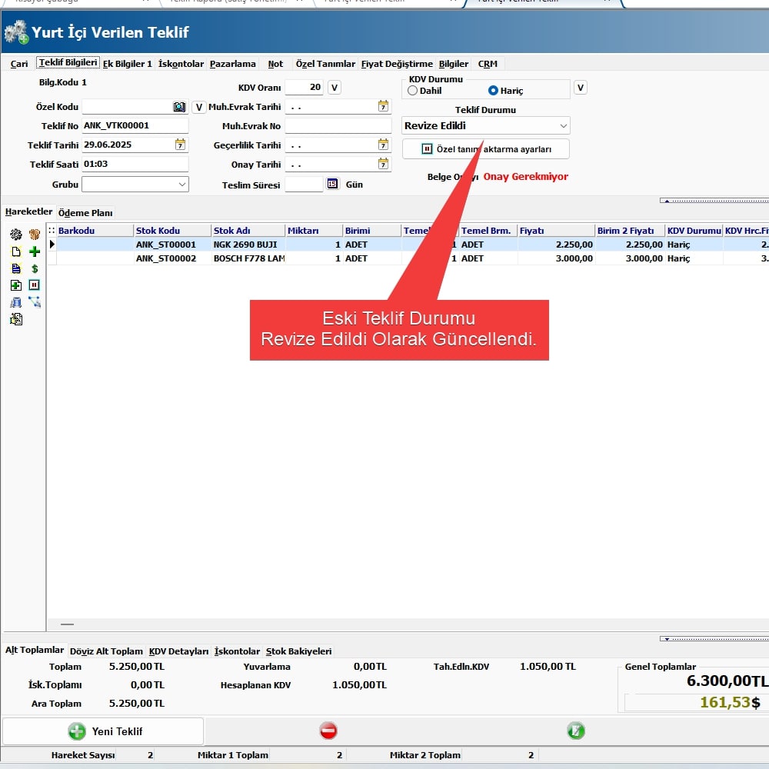This screenshot has width=769, height=769.
Task: Open the Ödeme Planı tab
Action: pyautogui.click(x=85, y=213)
